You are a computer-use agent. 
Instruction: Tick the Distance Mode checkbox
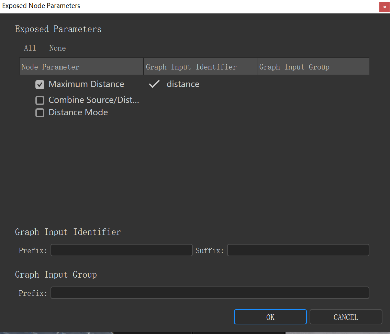[40, 113]
